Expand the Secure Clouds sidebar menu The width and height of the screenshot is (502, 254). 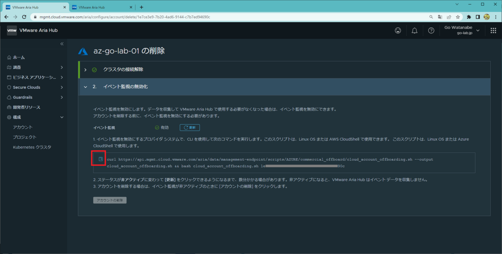point(61,87)
